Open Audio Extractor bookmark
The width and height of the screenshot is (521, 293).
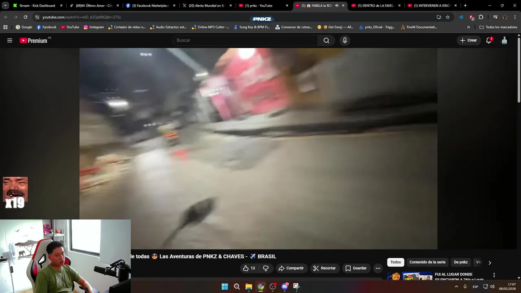pos(168,27)
